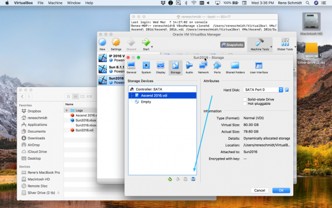The image size is (332, 208).
Task: Open Downloads in Finder sidebar
Action: 33,138
